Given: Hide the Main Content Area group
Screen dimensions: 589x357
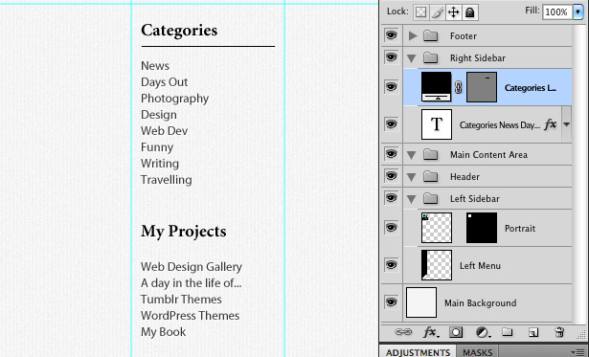Looking at the screenshot, I should [x=391, y=154].
